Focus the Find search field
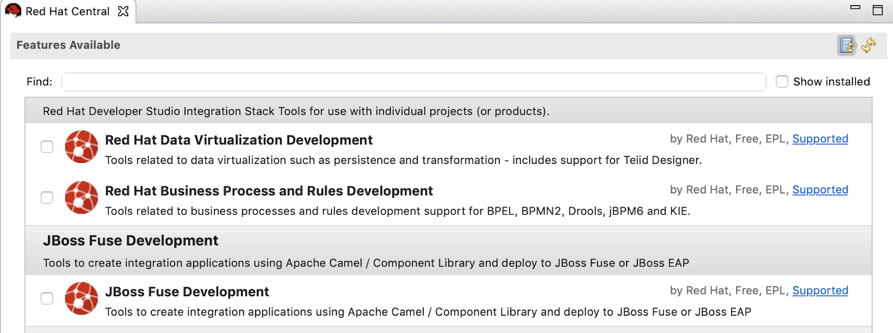893x333 pixels. 413,82
